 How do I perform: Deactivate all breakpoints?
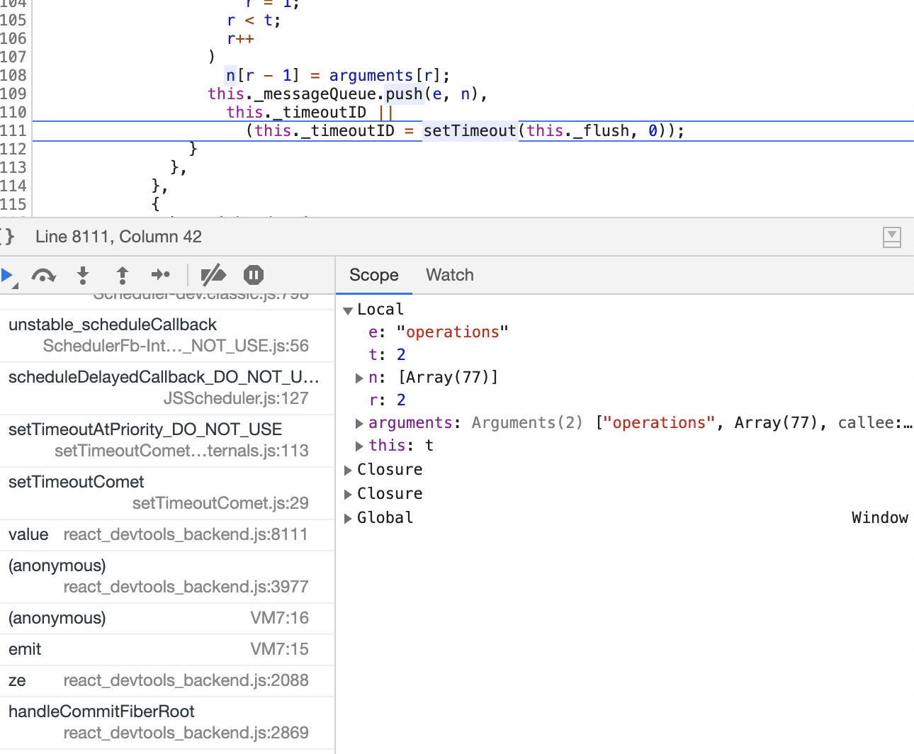(213, 276)
